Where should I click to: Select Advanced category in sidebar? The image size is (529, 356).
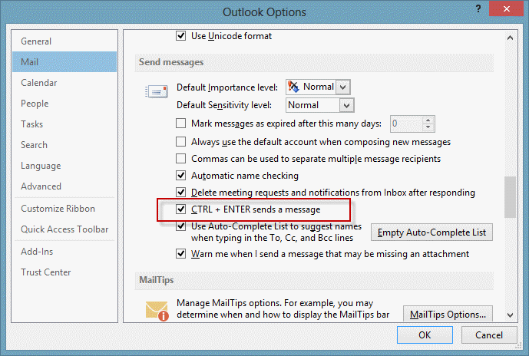[x=64, y=186]
